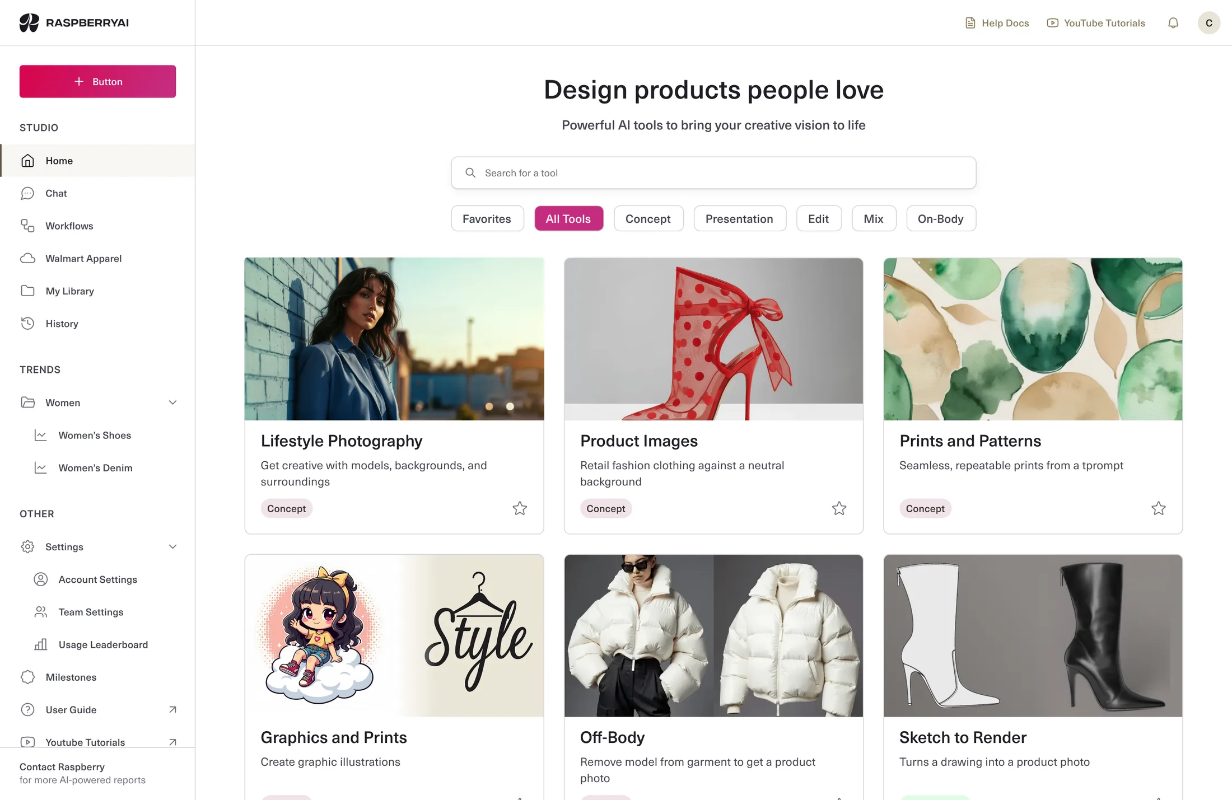Click the Search for a tool field
Screen dimensions: 1232x800
(x=713, y=173)
